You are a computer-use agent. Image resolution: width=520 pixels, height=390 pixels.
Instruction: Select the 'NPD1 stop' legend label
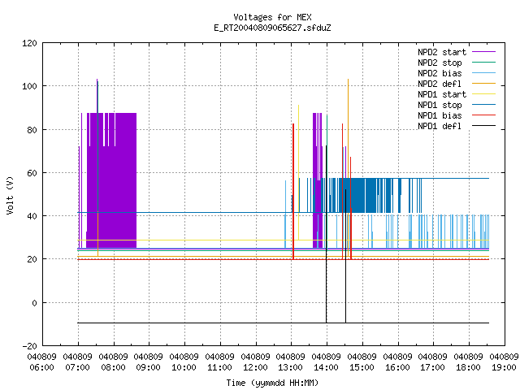440,105
